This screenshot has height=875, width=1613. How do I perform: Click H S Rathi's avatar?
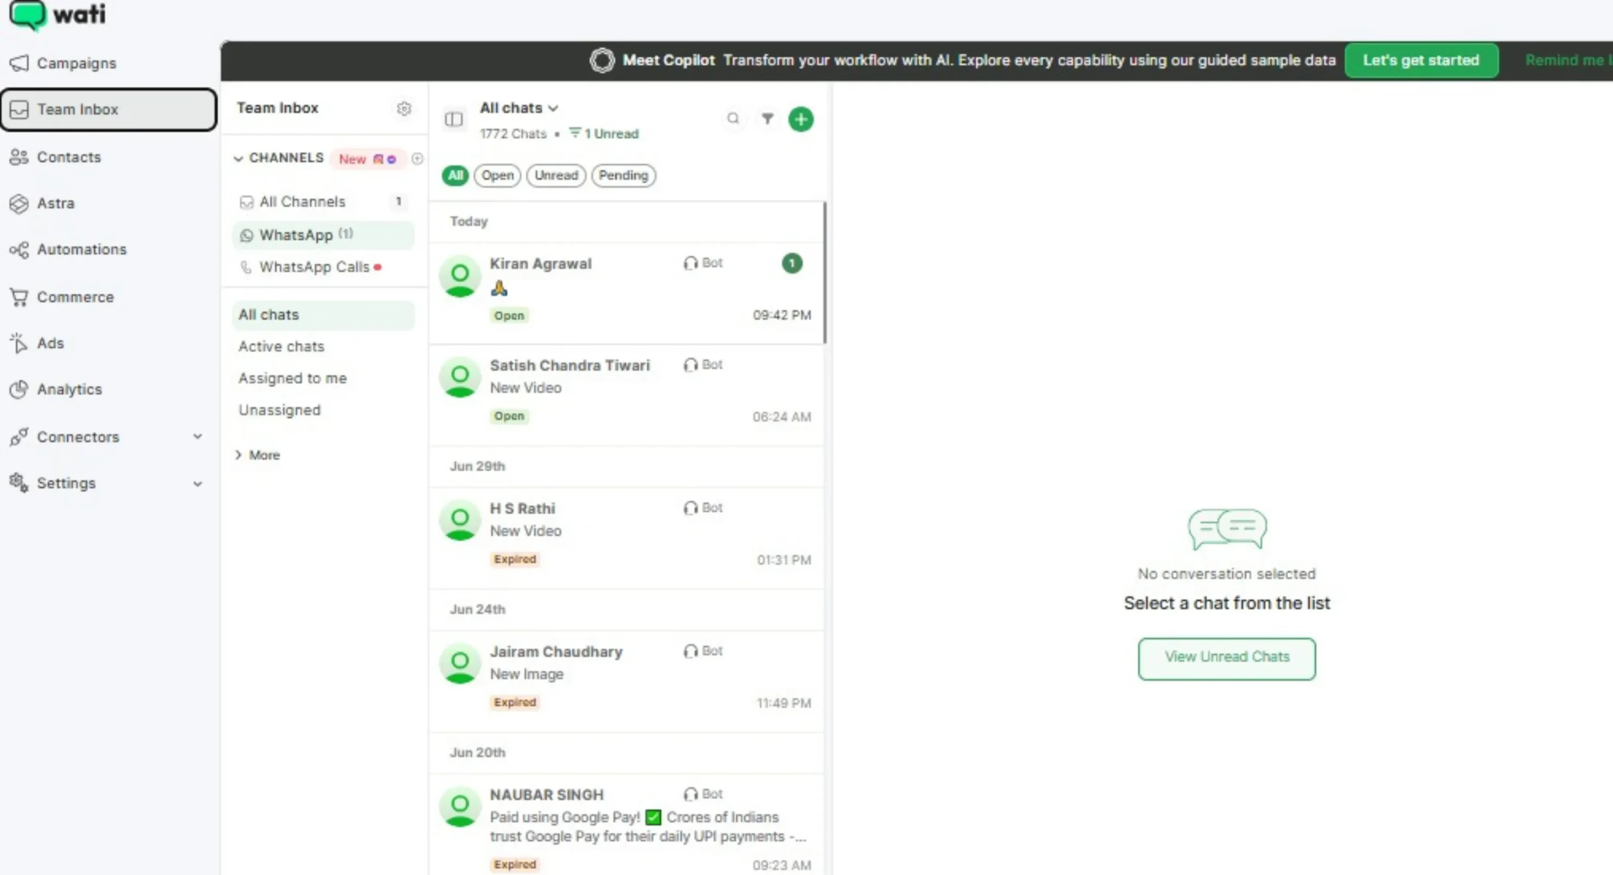pyautogui.click(x=460, y=520)
